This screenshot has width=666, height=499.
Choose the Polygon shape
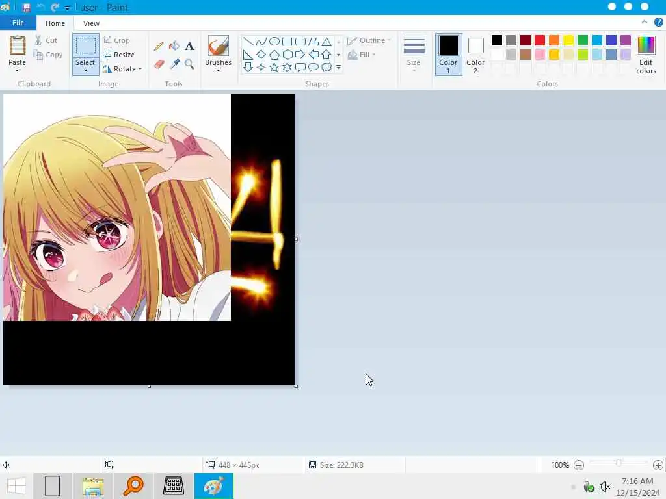coord(313,42)
